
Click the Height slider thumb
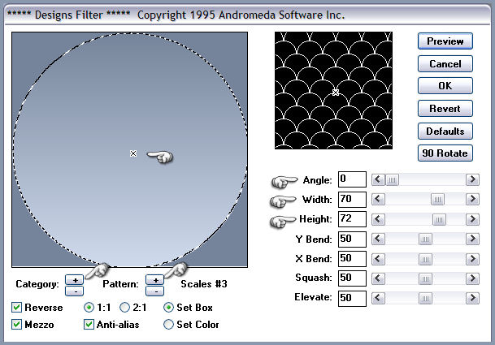(439, 220)
